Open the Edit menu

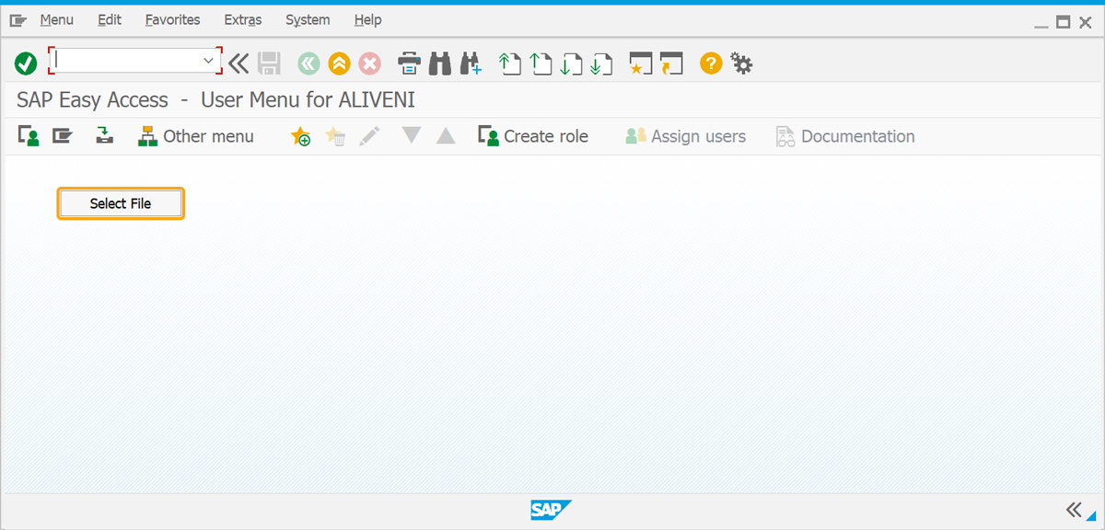pos(110,19)
